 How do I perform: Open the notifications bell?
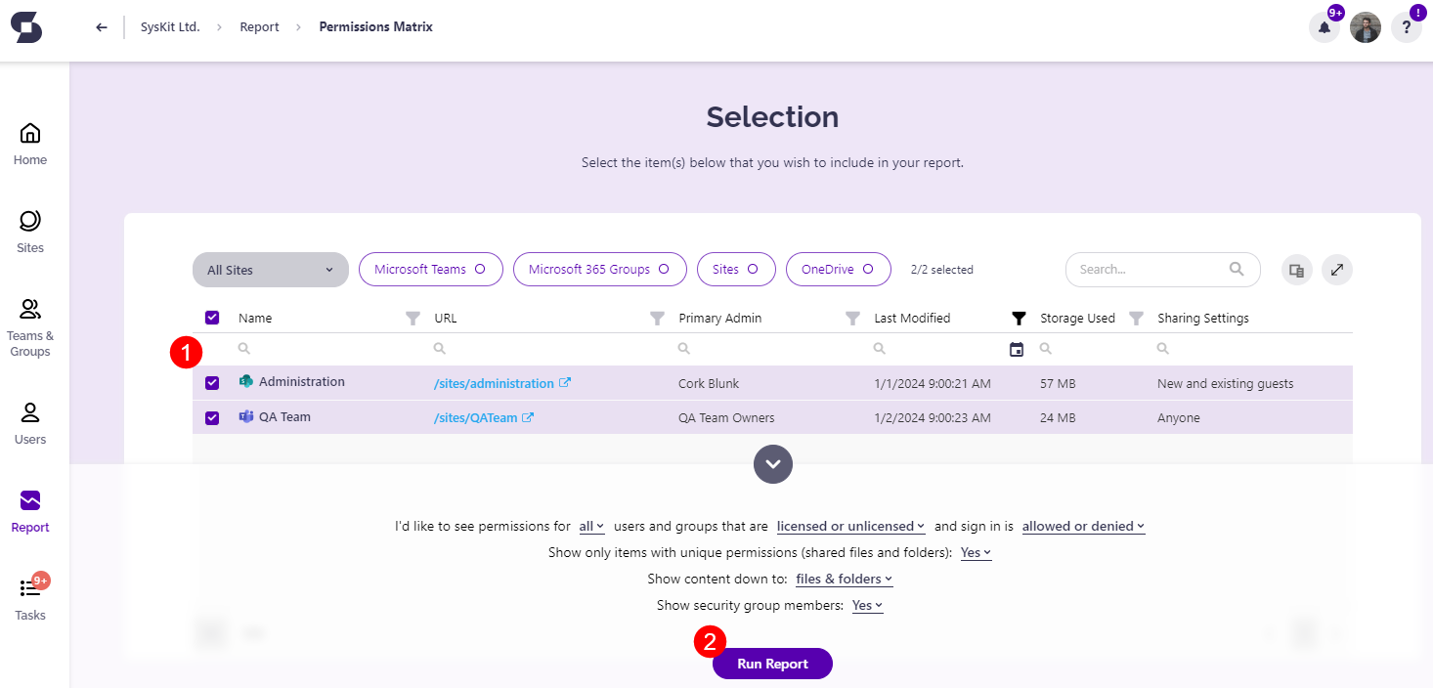(x=1324, y=26)
